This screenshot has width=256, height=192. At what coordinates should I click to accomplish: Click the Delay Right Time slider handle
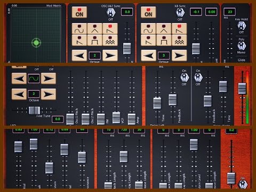[x=223, y=86]
